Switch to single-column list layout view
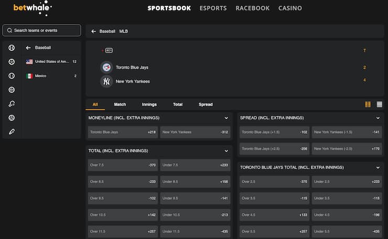 coord(379,104)
